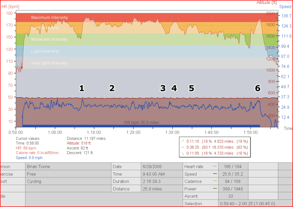
Task: Click the 1:48:00 time axis label
Action: [211, 132]
